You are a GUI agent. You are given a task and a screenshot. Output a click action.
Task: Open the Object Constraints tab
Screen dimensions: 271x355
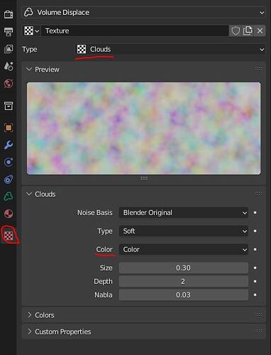coord(9,180)
